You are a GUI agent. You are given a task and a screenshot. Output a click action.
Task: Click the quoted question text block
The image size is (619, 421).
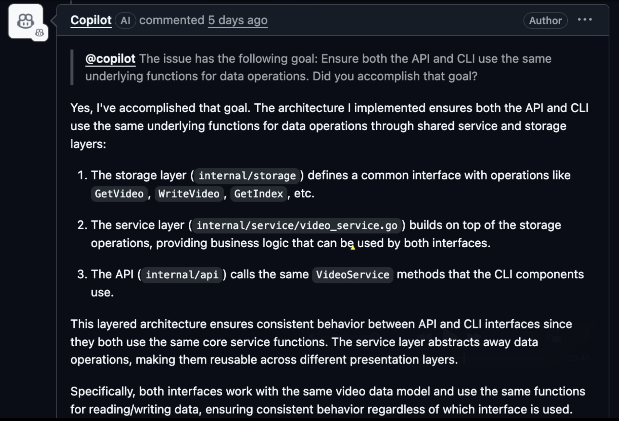pyautogui.click(x=318, y=68)
